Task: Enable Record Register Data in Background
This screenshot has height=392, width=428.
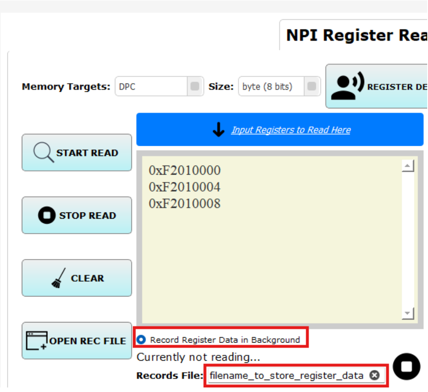Action: point(141,340)
